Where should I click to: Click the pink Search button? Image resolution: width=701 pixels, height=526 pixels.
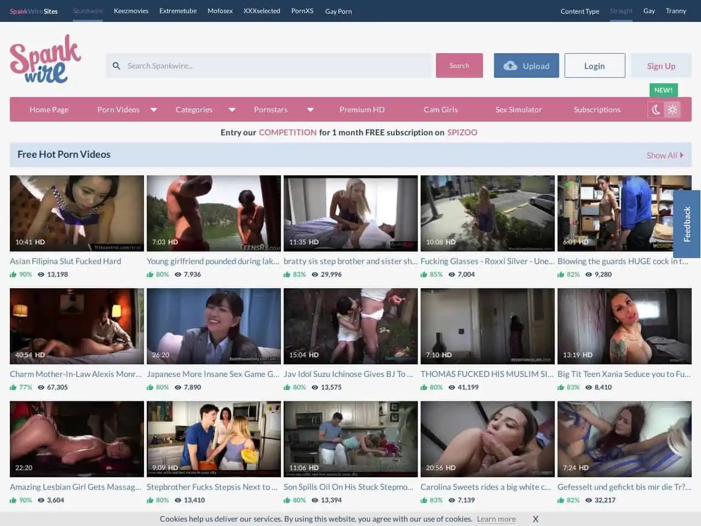point(459,66)
